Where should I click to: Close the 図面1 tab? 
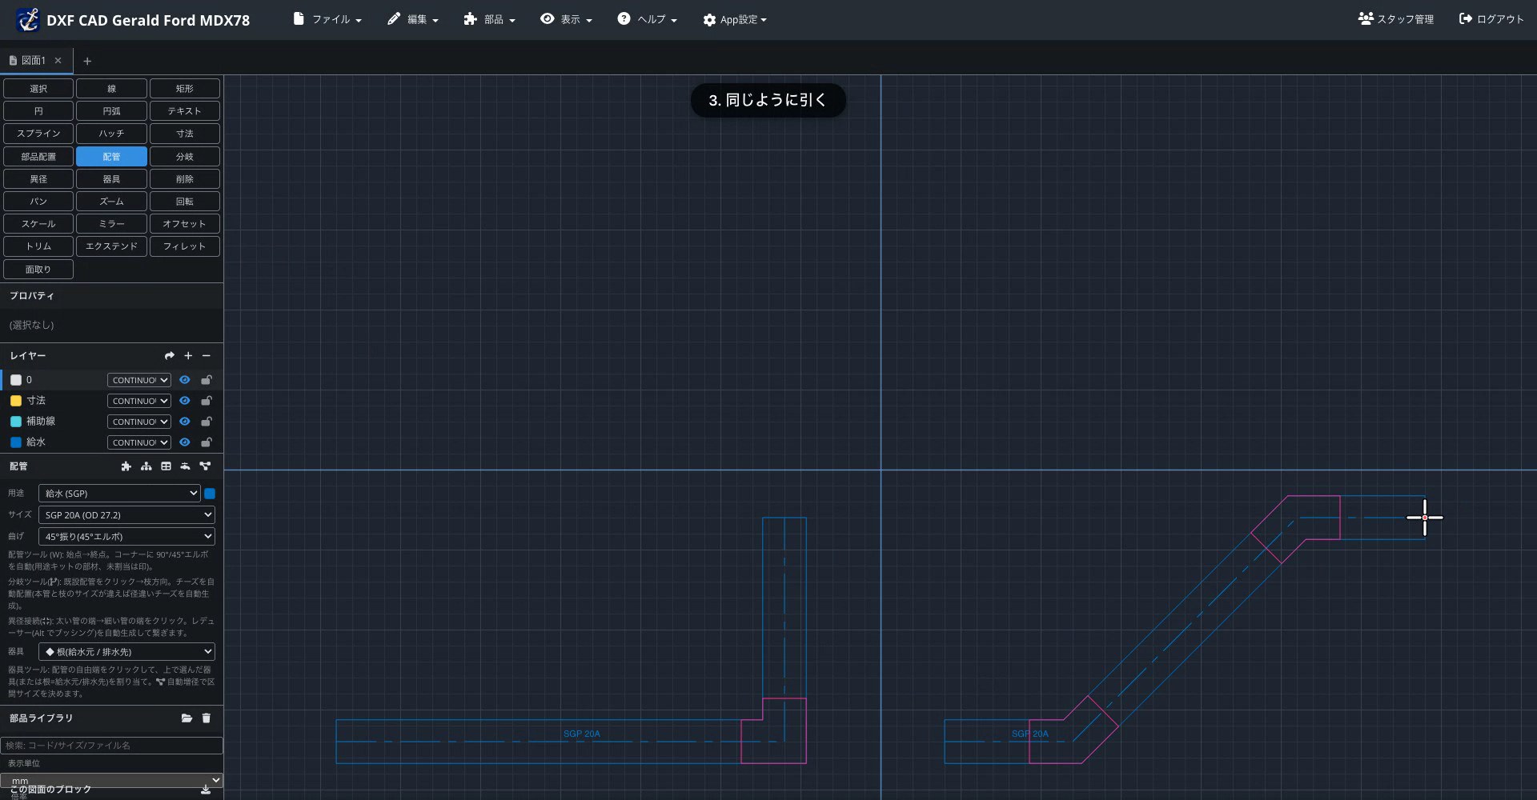point(58,61)
